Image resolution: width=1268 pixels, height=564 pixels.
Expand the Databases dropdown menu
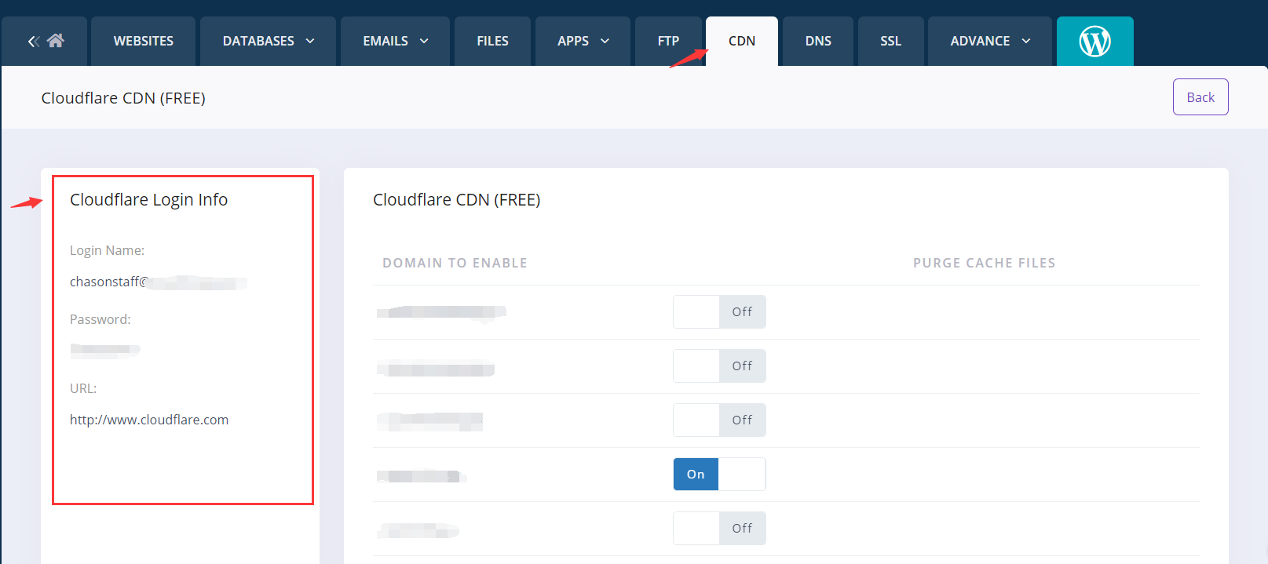pos(268,41)
